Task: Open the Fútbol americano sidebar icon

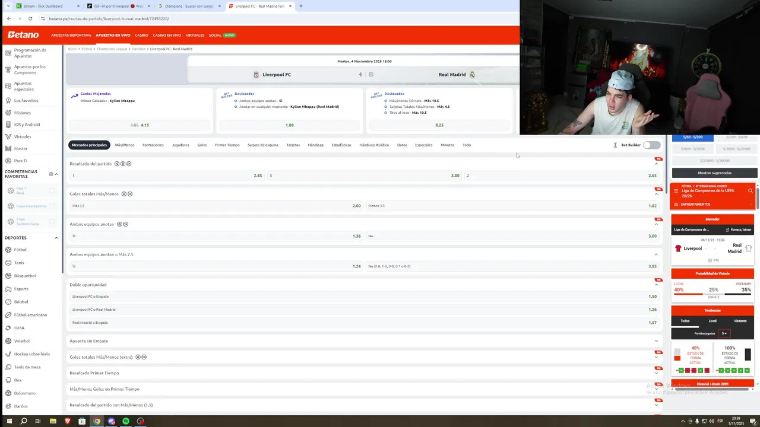Action: tap(8, 315)
